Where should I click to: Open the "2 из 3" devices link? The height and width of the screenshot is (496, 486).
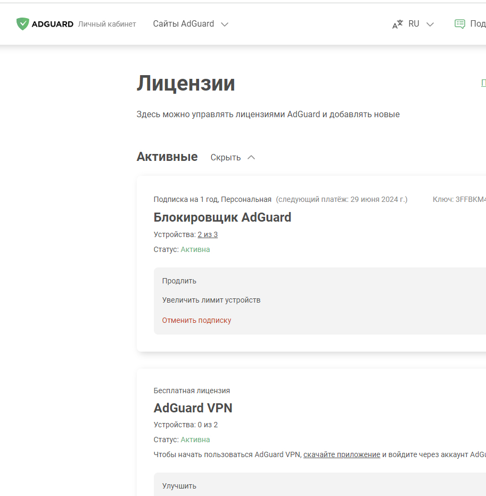(208, 235)
